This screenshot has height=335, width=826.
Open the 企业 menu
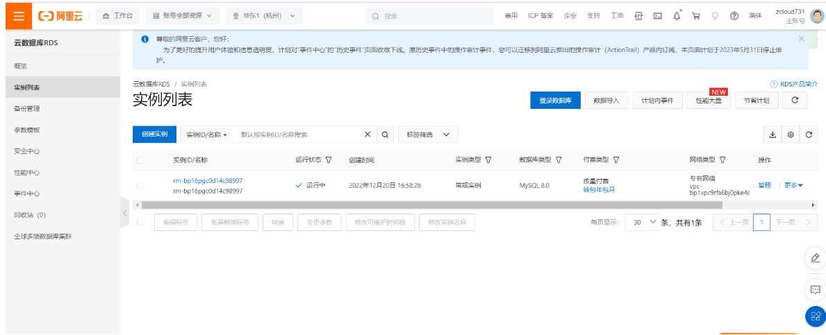point(570,16)
